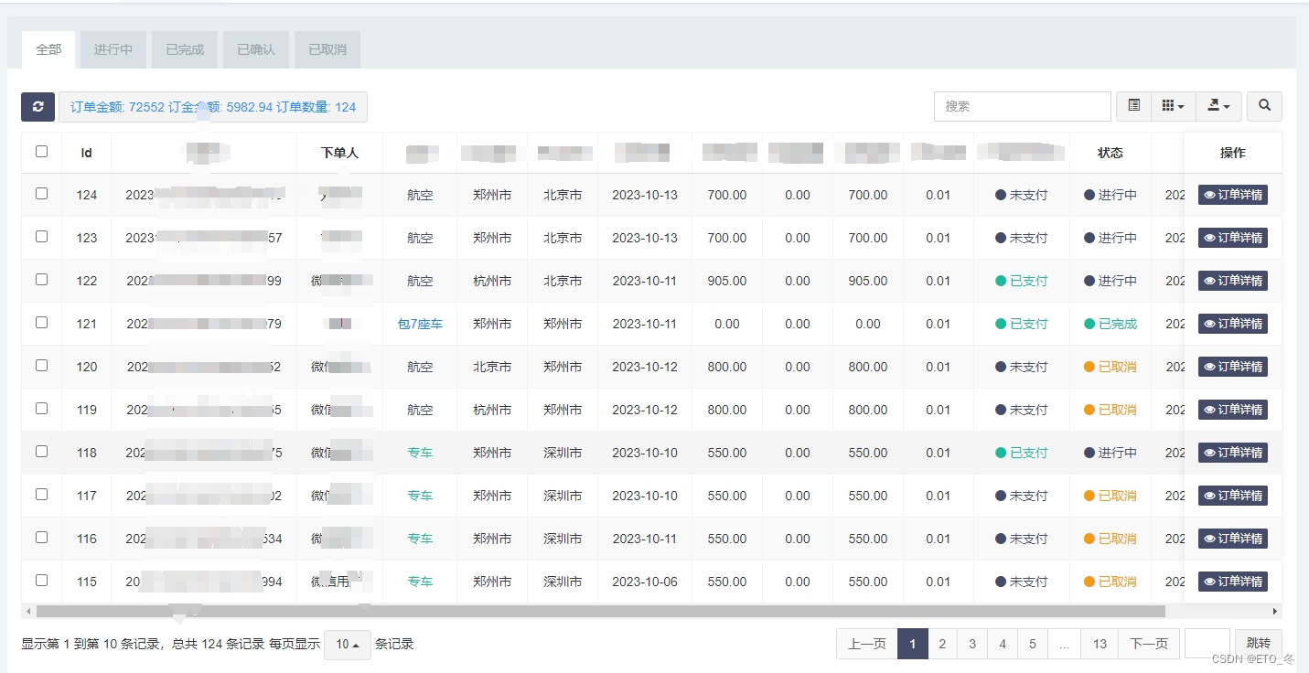
Task: Jump to page 13 in pagination
Action: (1100, 644)
